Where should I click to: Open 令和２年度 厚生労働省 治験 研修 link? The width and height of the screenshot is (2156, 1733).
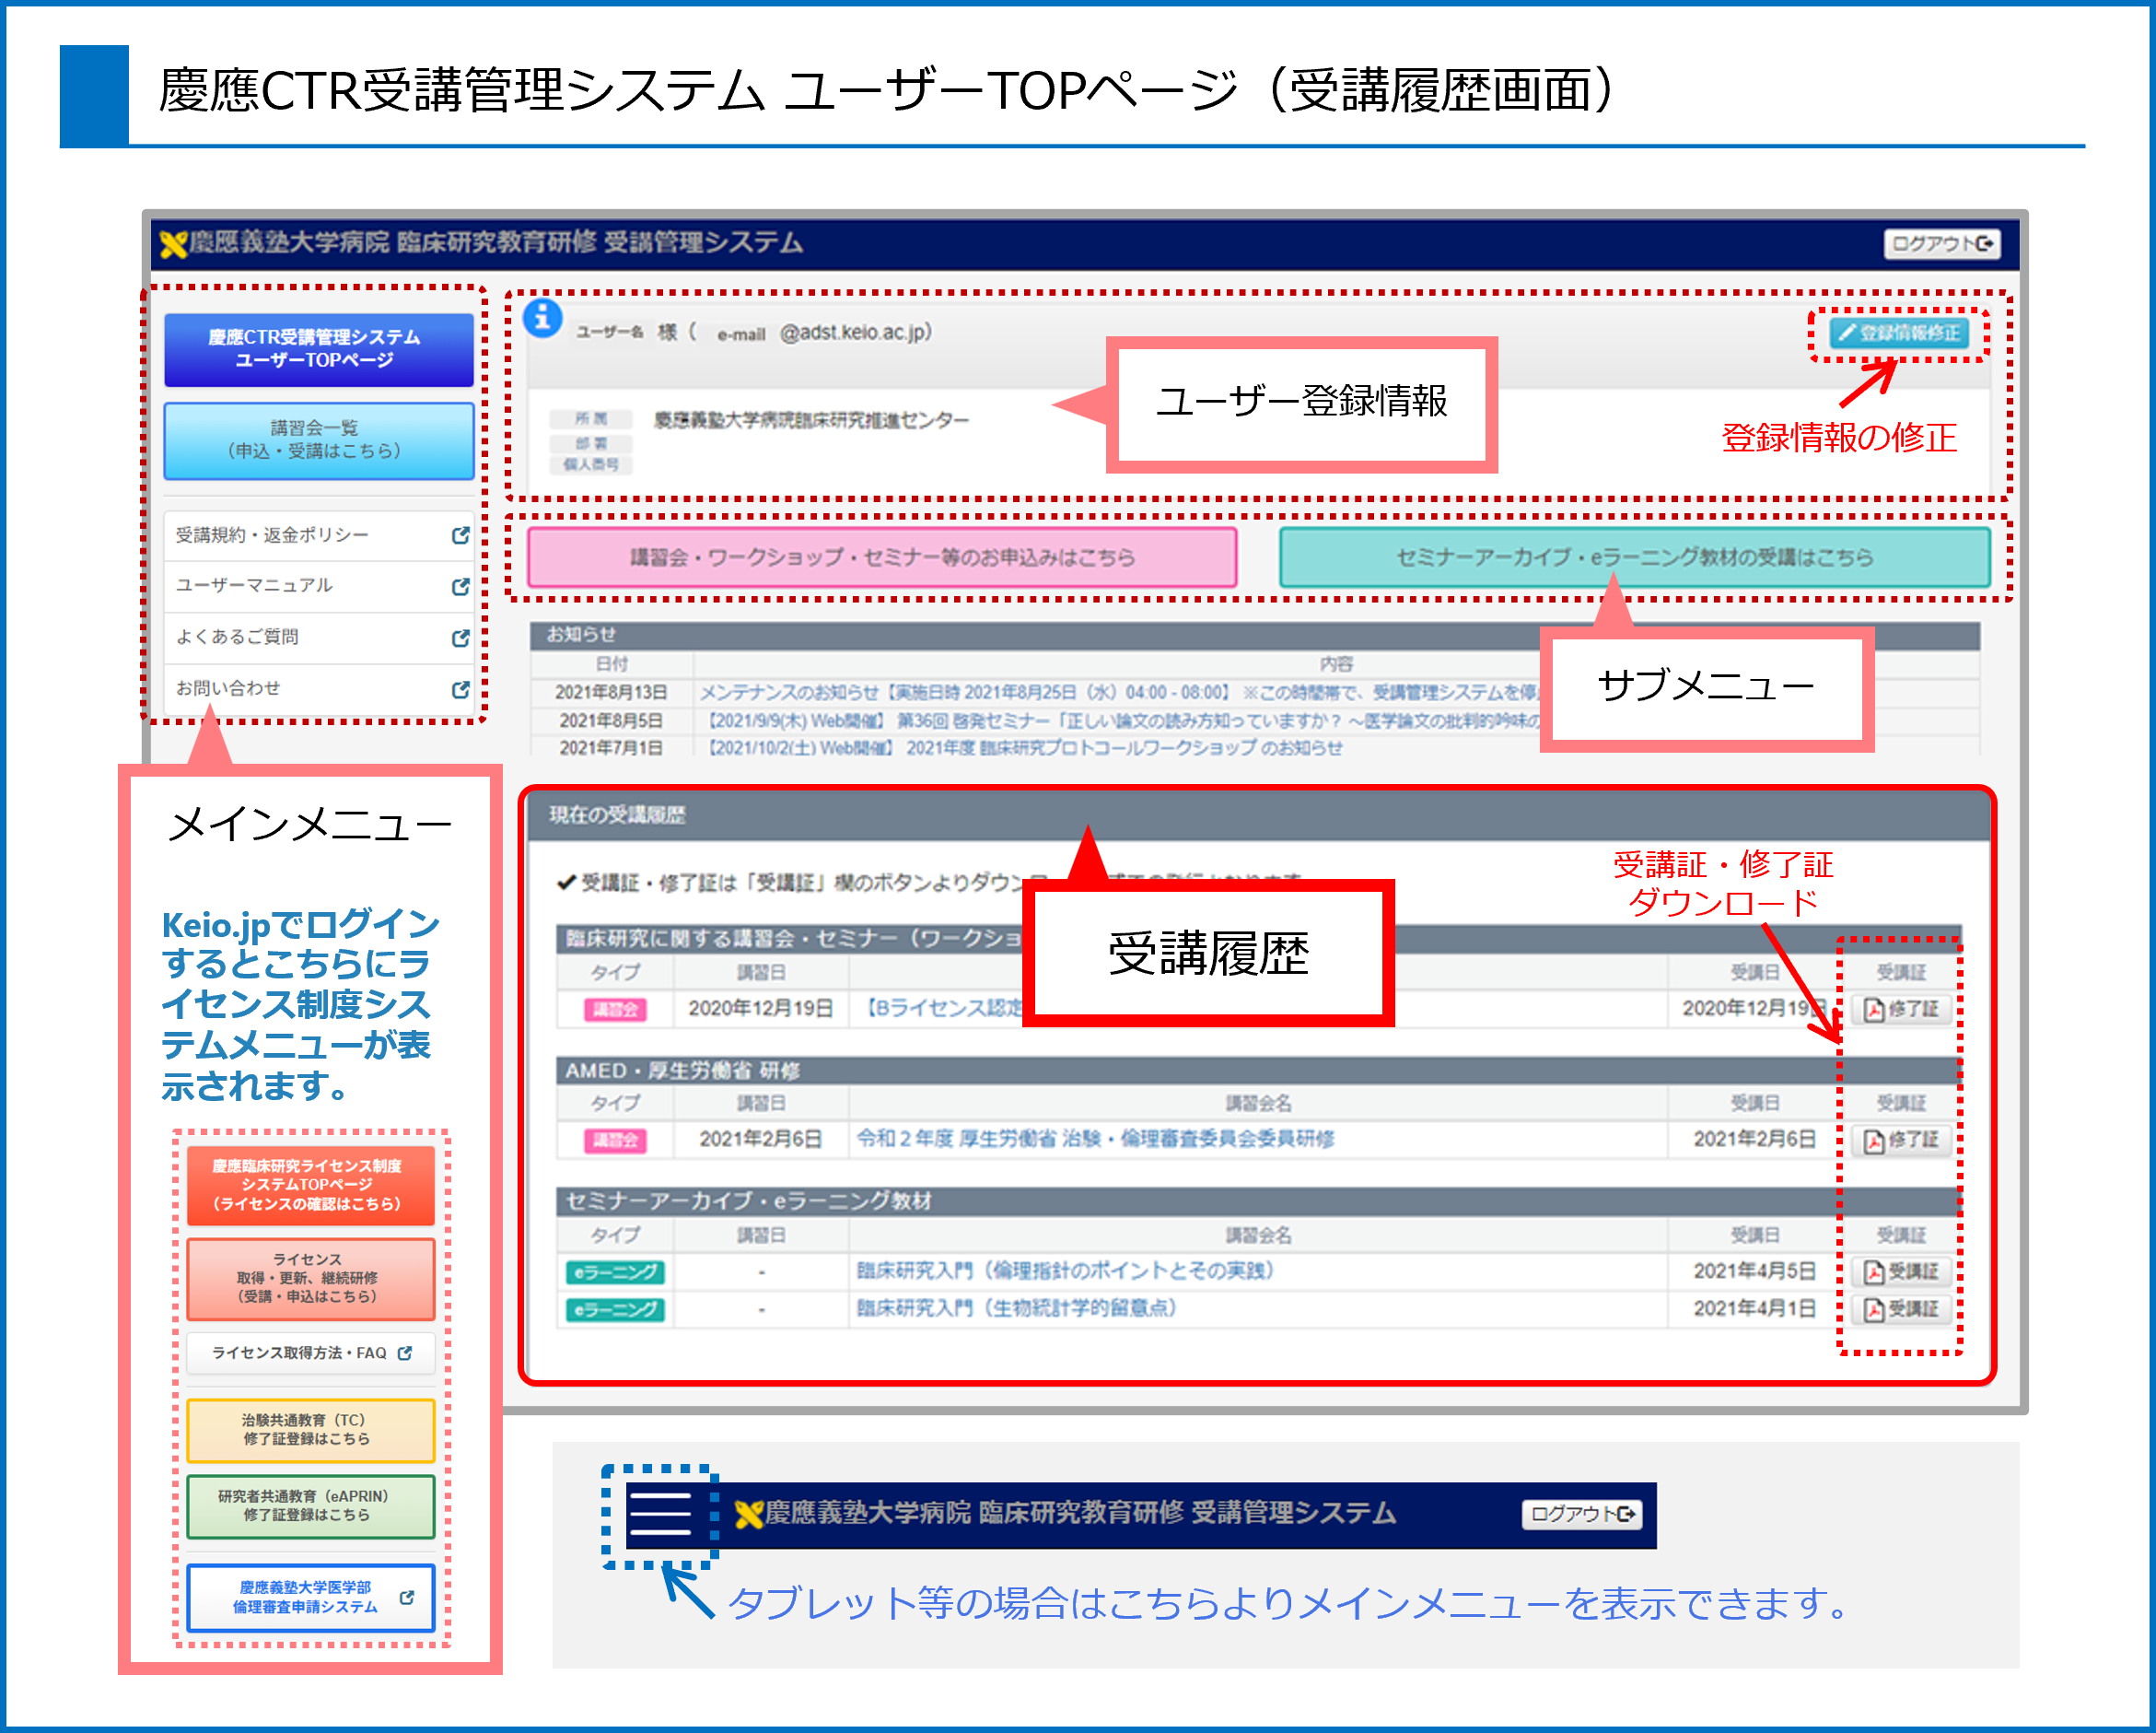(1095, 1140)
